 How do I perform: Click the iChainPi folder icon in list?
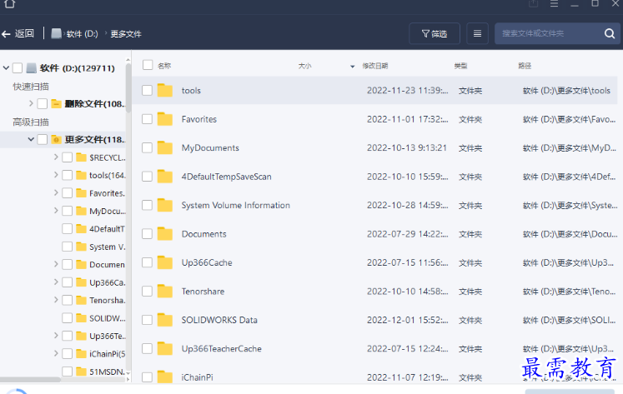[x=165, y=377]
